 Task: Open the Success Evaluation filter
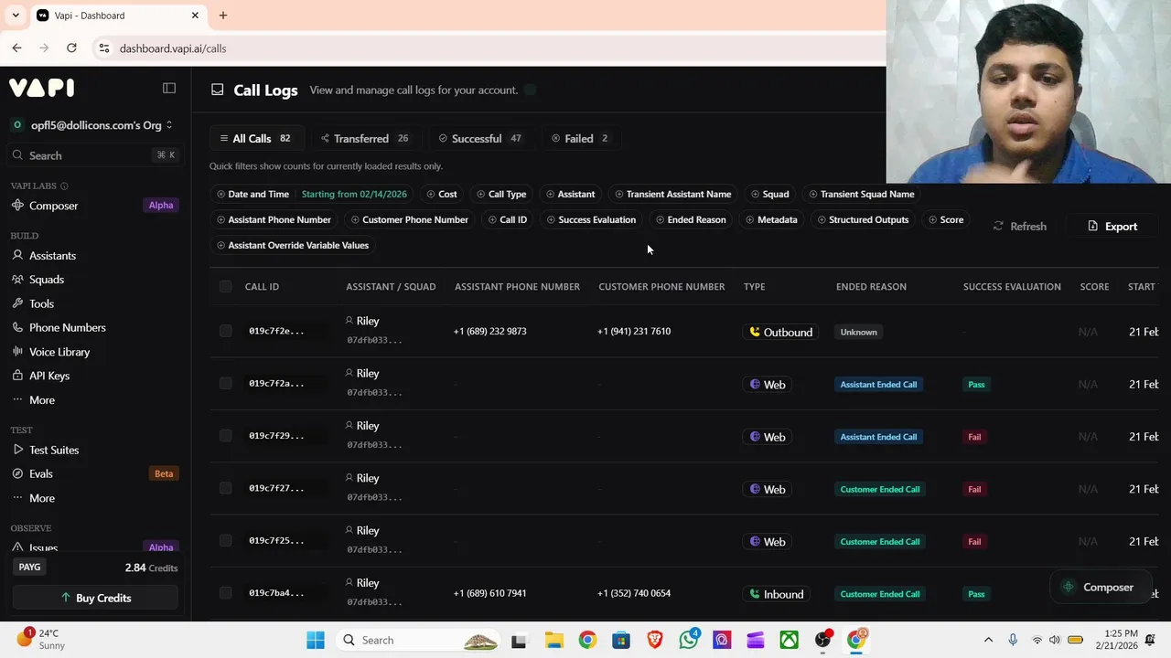pos(591,219)
